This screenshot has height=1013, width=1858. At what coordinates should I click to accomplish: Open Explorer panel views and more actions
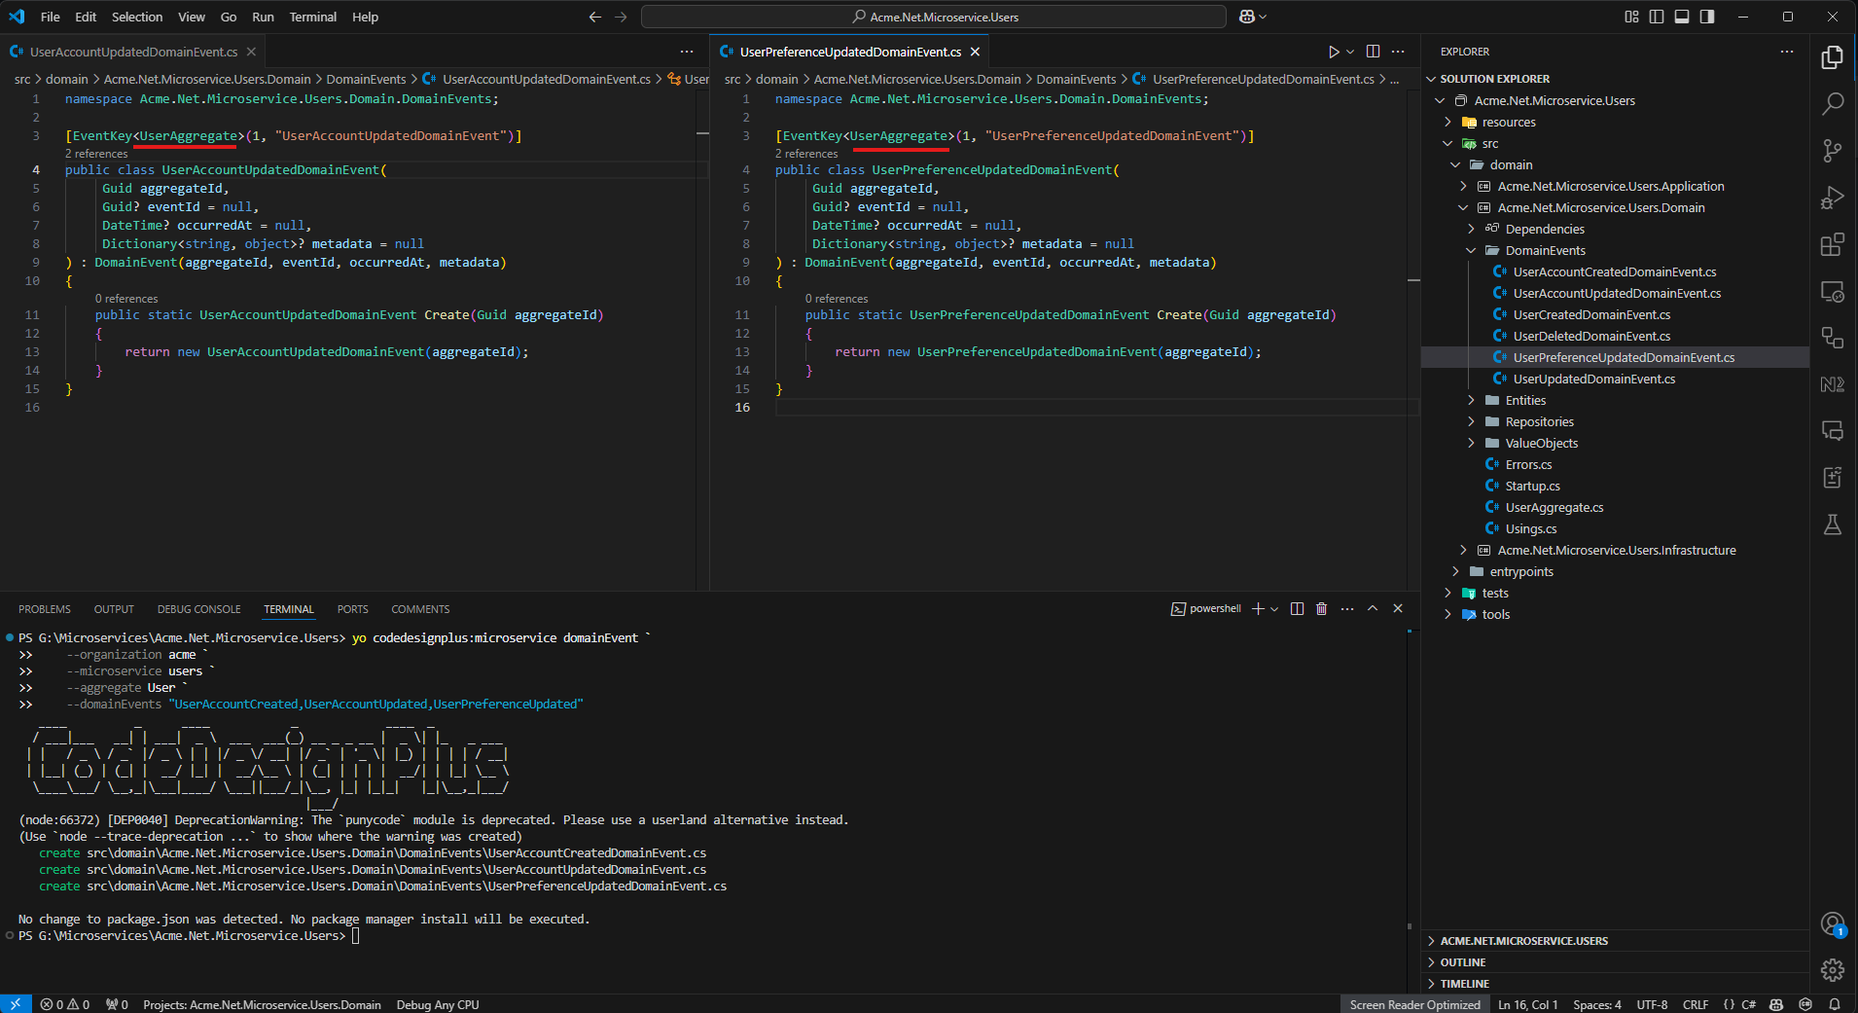click(1787, 52)
